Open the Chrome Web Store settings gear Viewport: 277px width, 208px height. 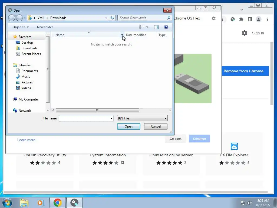(245, 33)
